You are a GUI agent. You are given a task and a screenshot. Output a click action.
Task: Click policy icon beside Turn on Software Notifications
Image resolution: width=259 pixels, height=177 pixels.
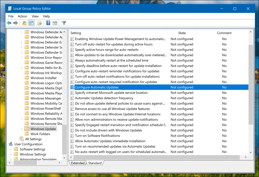(x=72, y=136)
